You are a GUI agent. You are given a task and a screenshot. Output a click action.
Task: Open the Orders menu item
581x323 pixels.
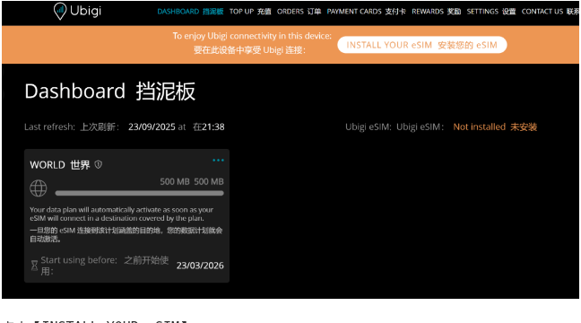[x=299, y=12]
